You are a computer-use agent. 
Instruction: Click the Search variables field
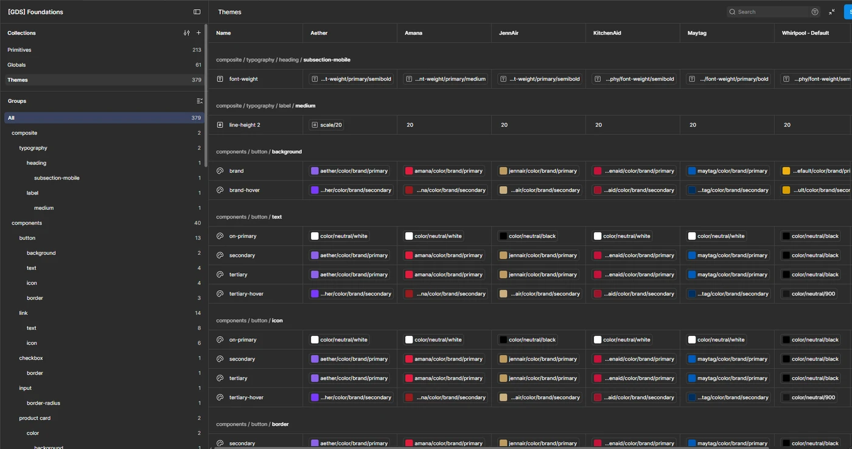pyautogui.click(x=773, y=12)
